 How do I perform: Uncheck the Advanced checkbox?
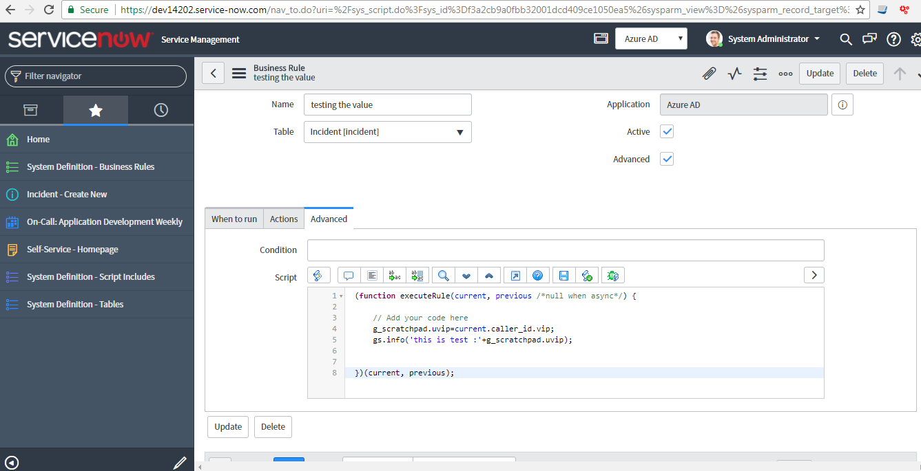tap(667, 159)
